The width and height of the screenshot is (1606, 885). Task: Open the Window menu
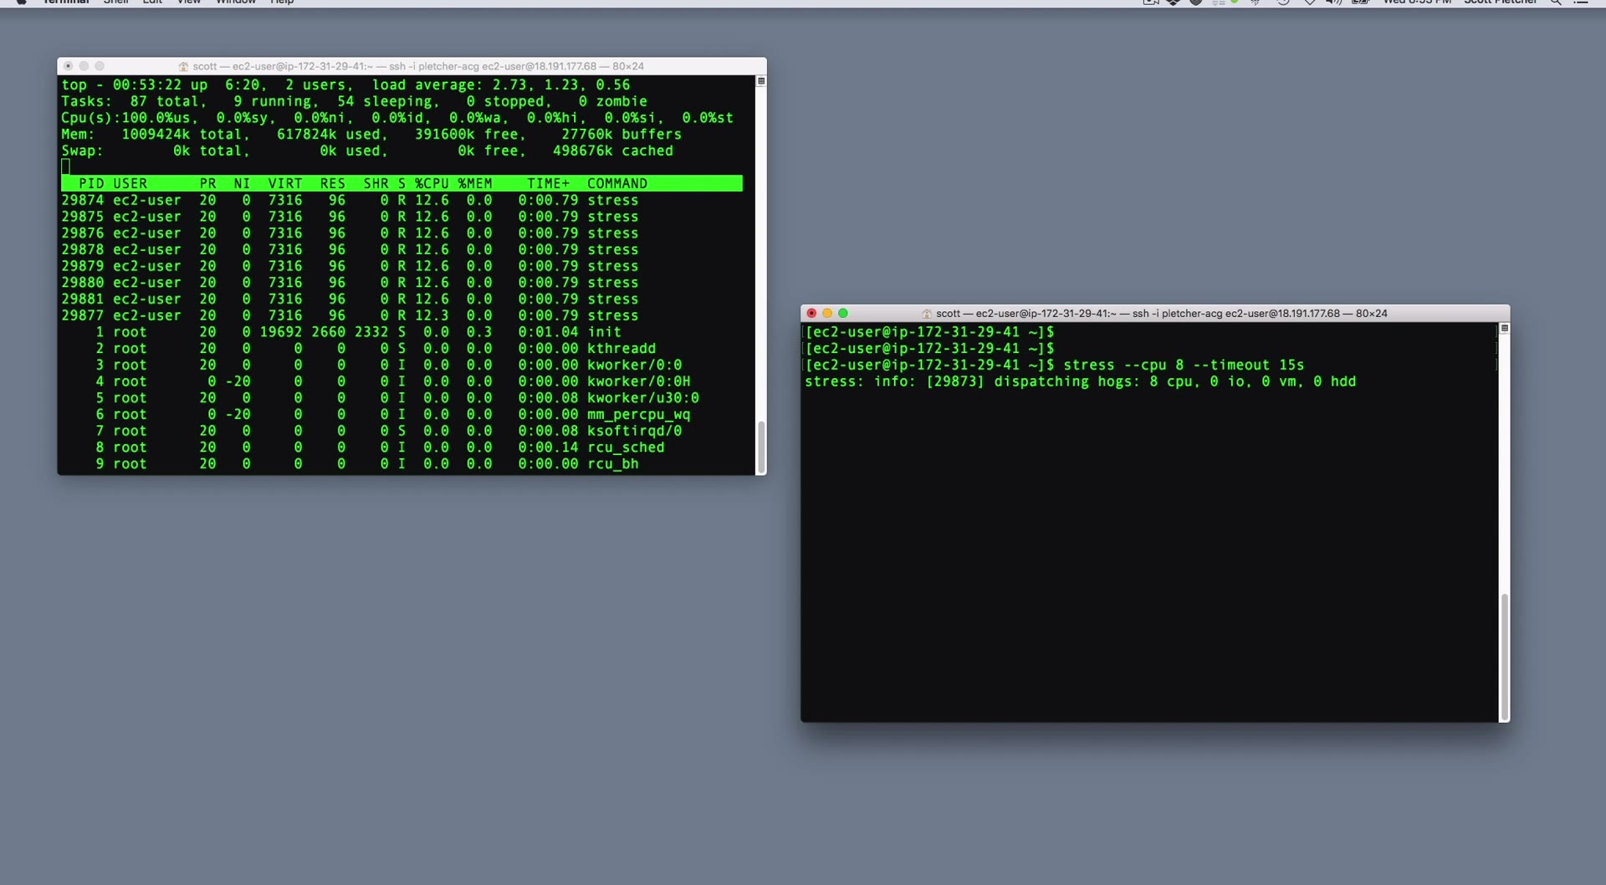236,3
